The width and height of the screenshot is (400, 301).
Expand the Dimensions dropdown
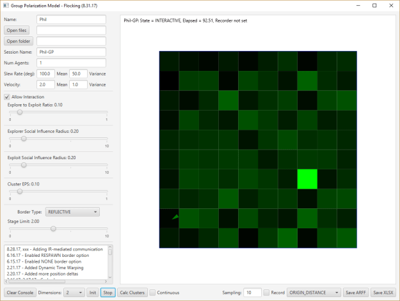(x=74, y=292)
